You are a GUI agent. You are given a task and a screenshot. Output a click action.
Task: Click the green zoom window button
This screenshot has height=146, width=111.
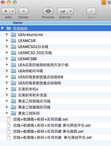(x=15, y=2)
